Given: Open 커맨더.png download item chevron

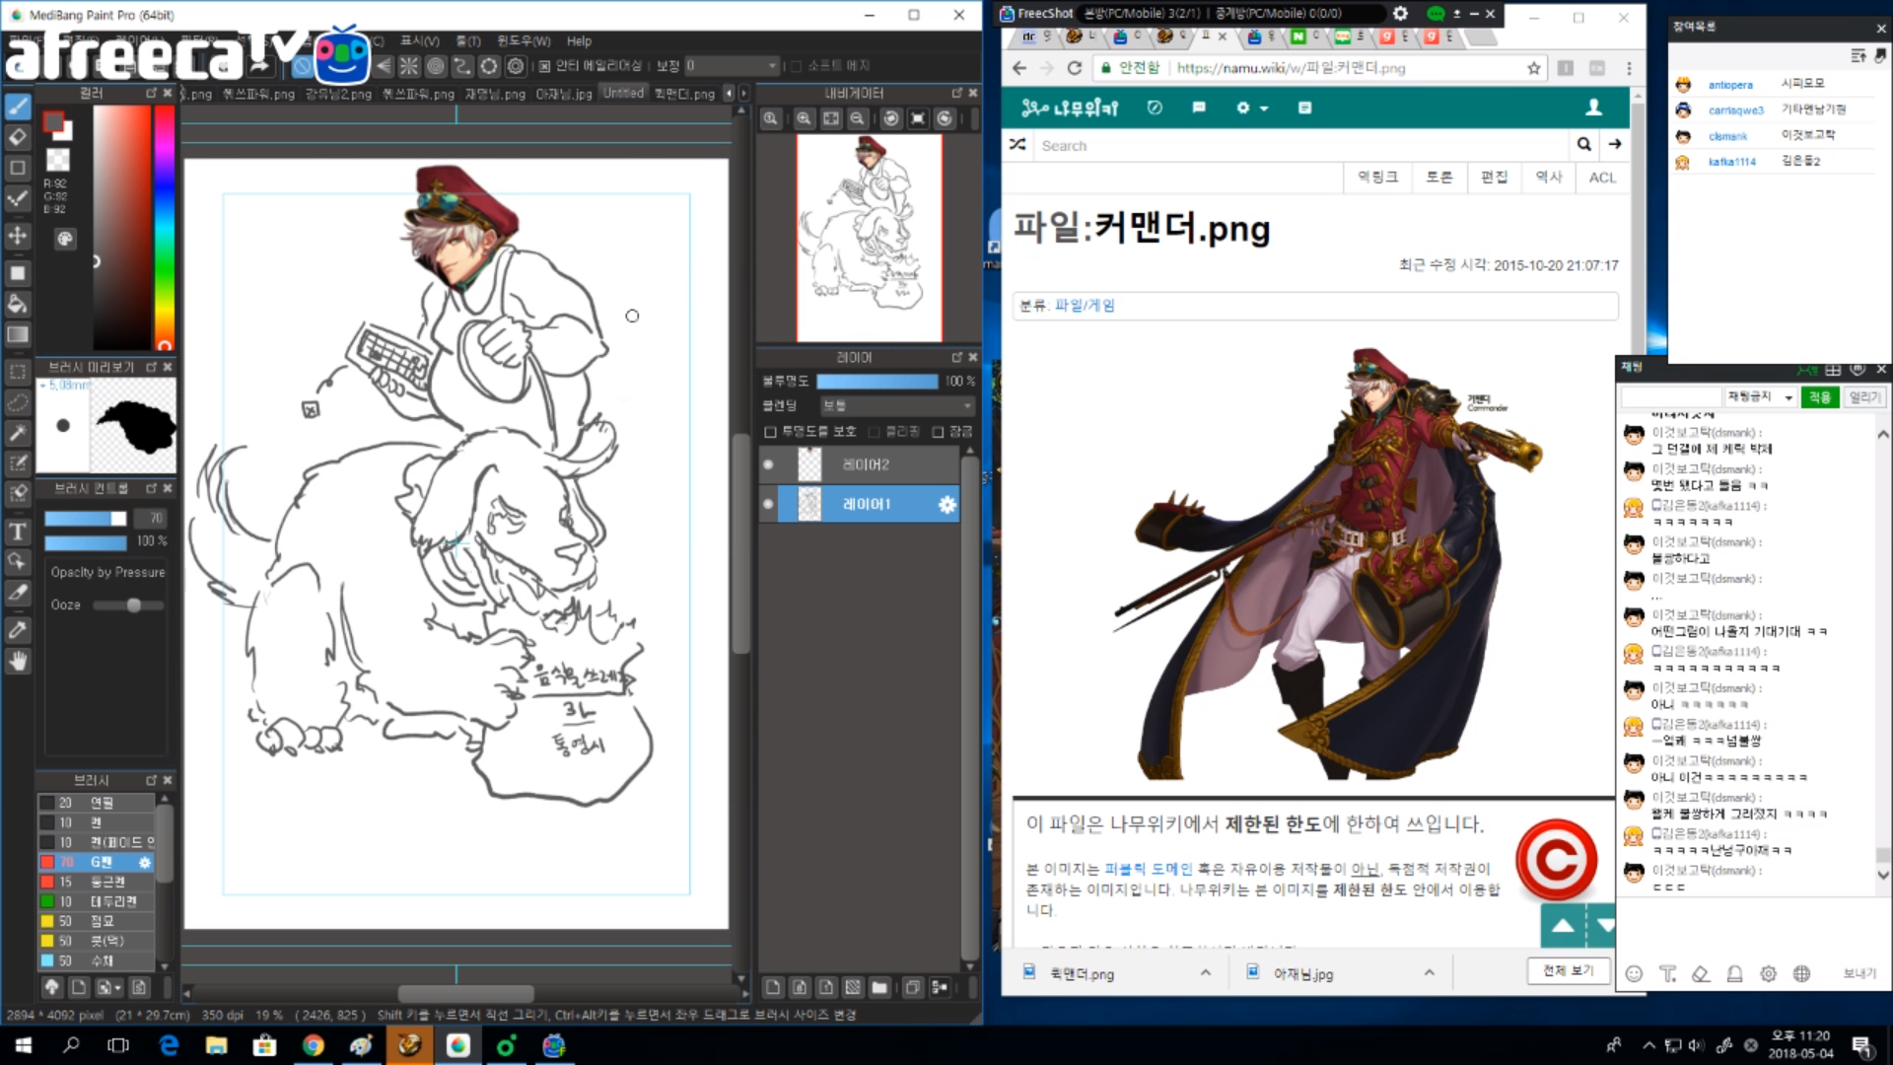Looking at the screenshot, I should 1206,973.
